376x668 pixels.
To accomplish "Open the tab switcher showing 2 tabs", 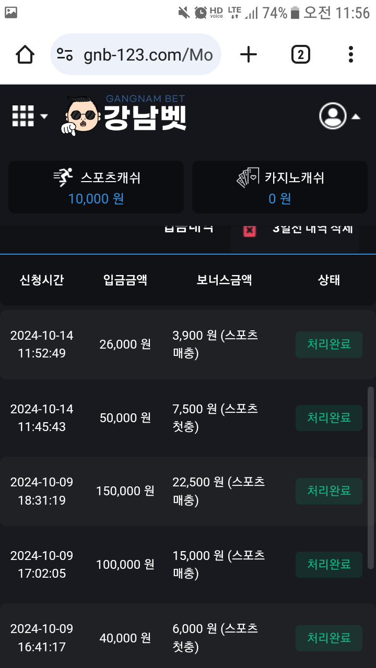I will click(300, 54).
